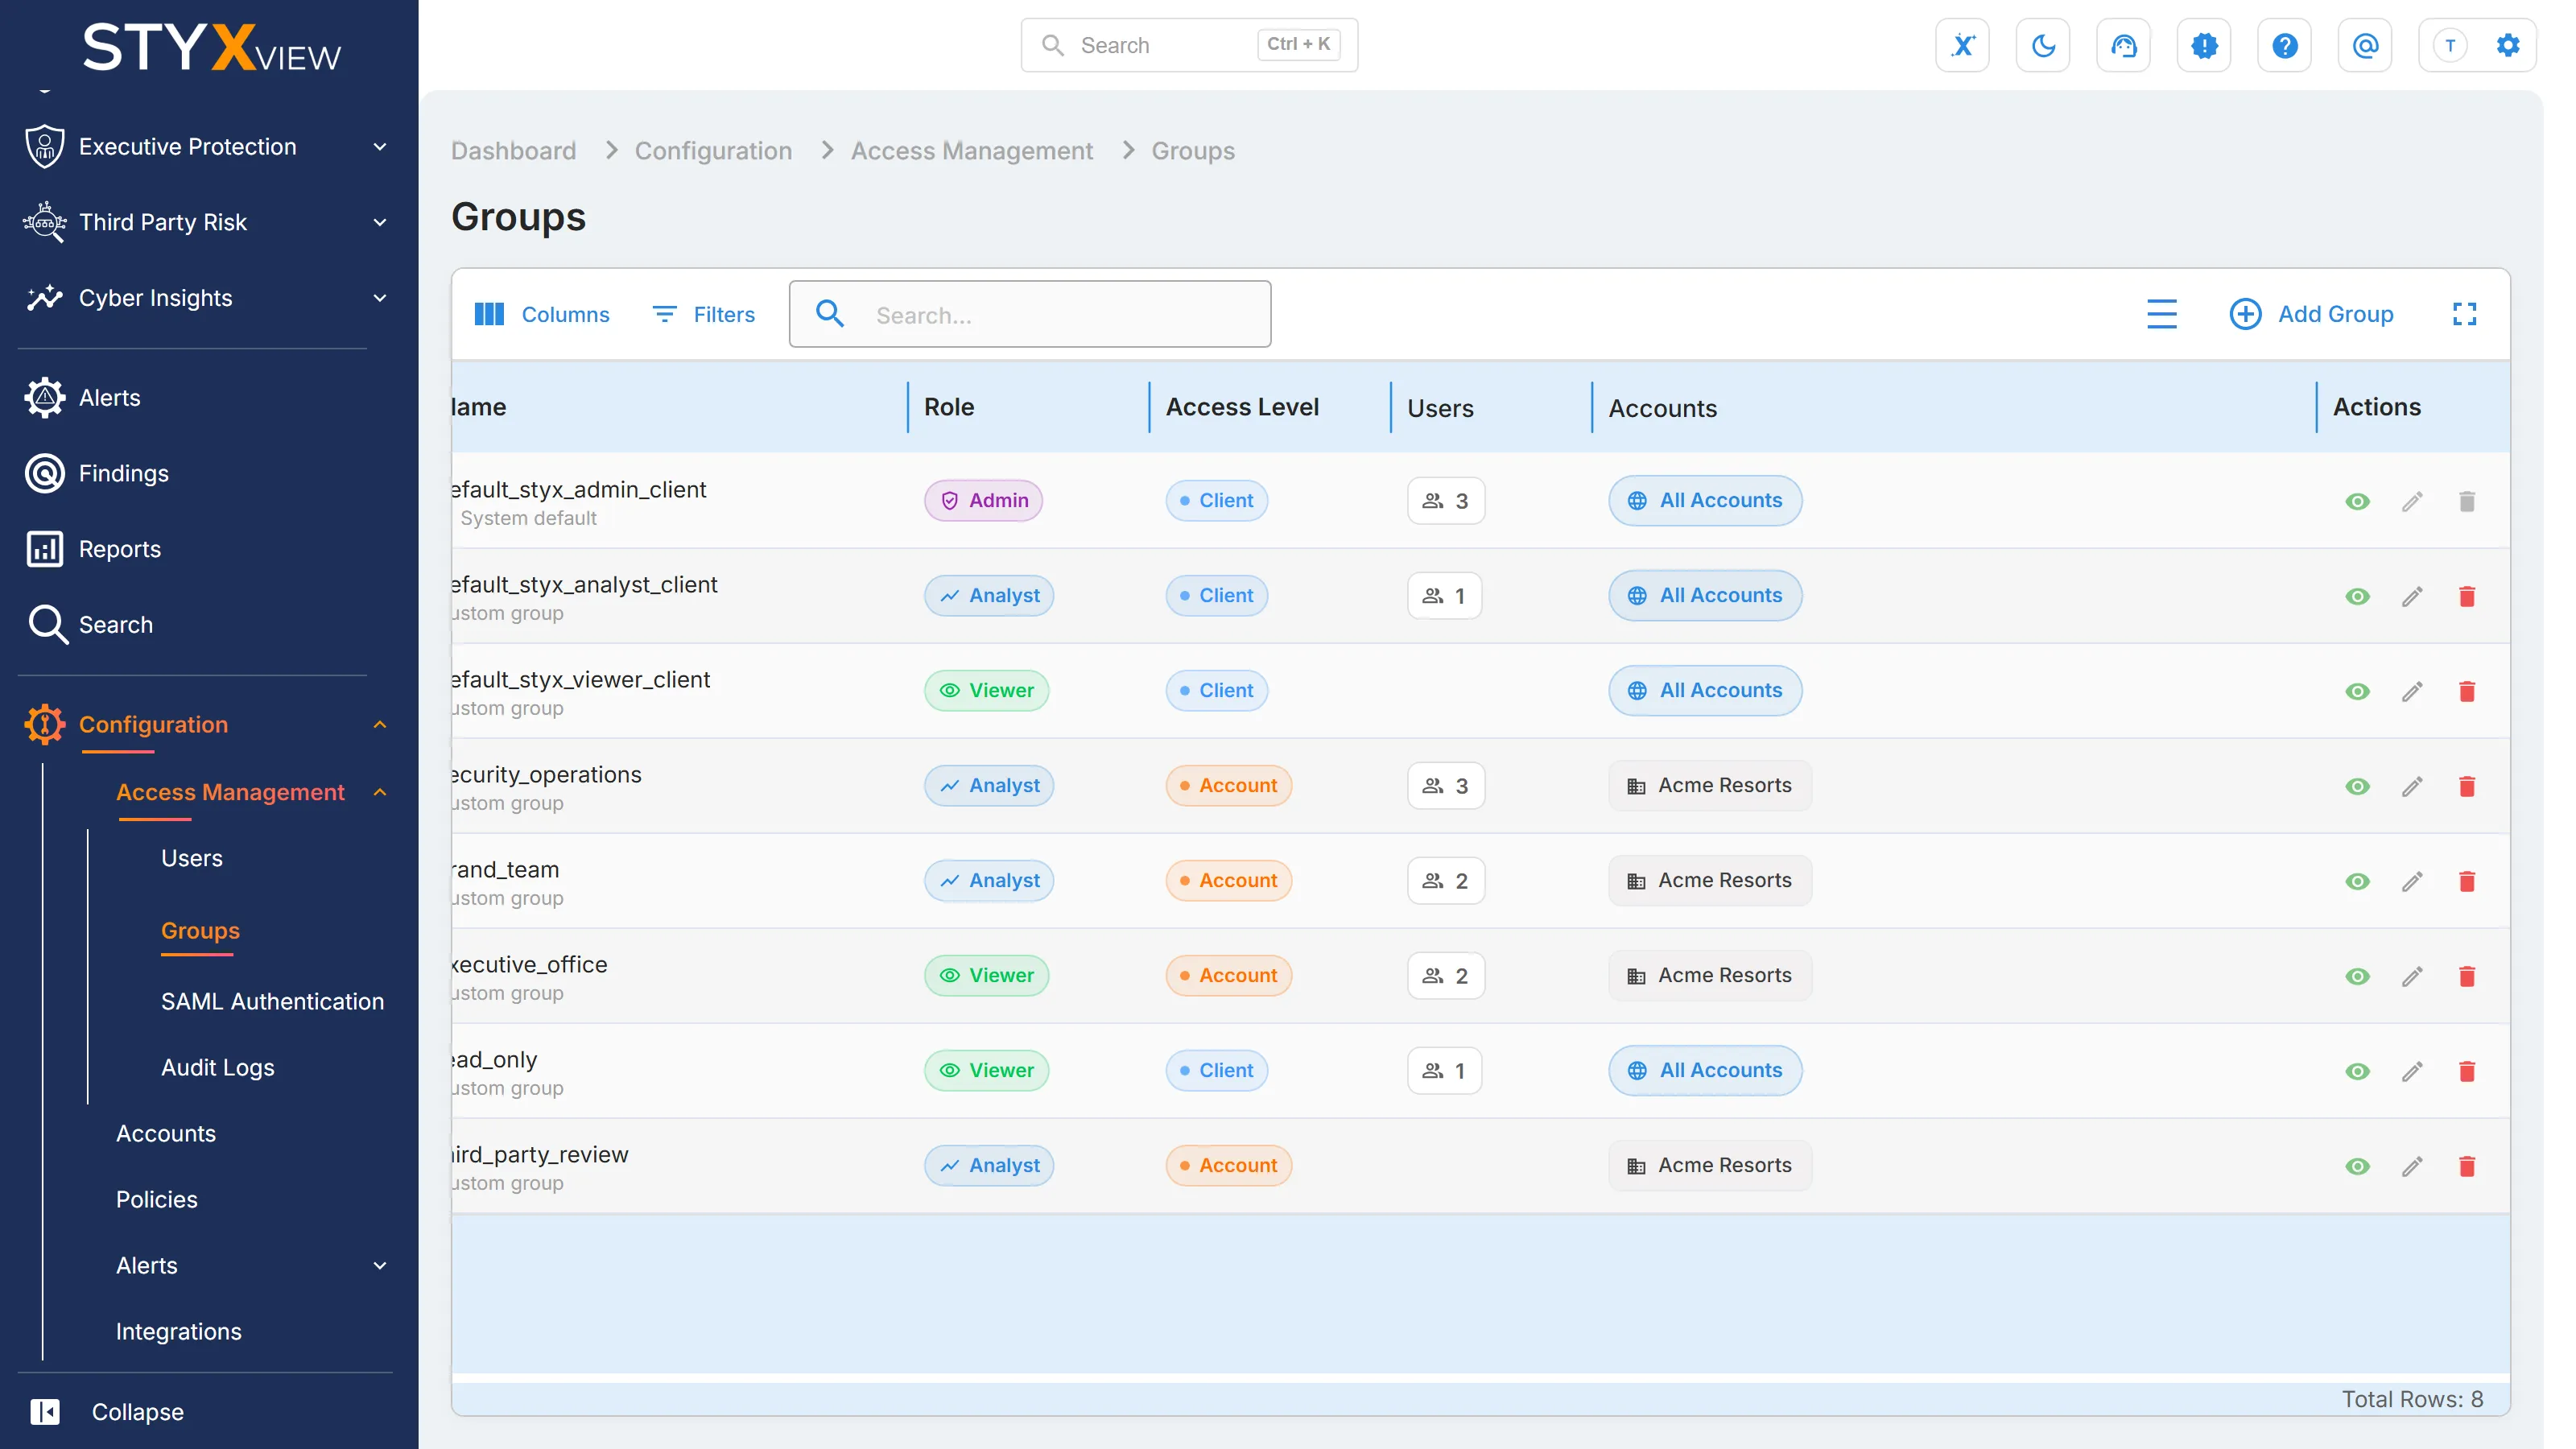Edit the executive_office group
The image size is (2576, 1449).
point(2412,976)
